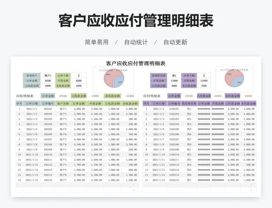
Task: Click the 客户名称 column header
Action: pyautogui.click(x=63, y=103)
